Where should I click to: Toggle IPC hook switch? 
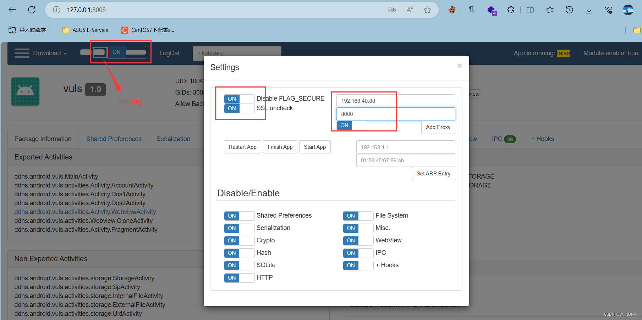(358, 253)
